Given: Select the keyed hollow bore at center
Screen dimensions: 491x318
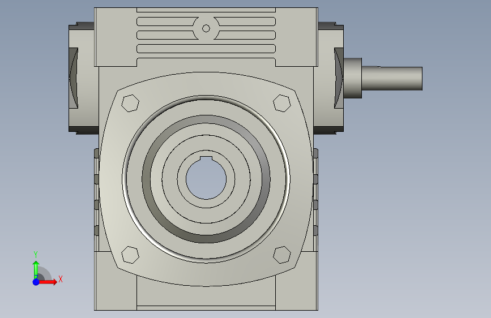Looking at the screenshot, I should 206,178.
